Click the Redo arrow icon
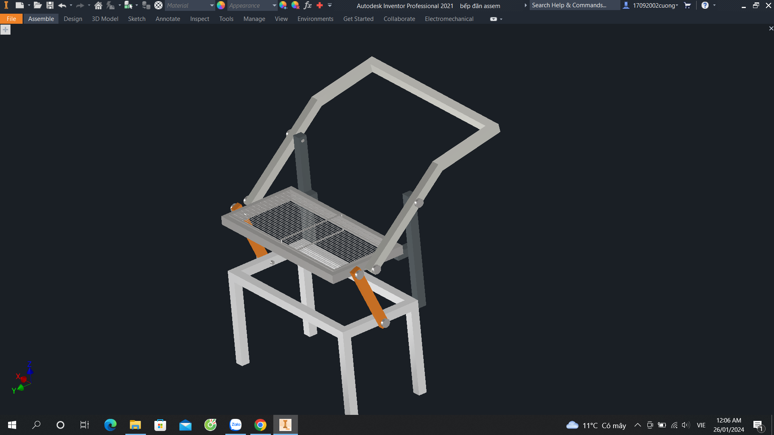Image resolution: width=774 pixels, height=435 pixels. pos(80,5)
